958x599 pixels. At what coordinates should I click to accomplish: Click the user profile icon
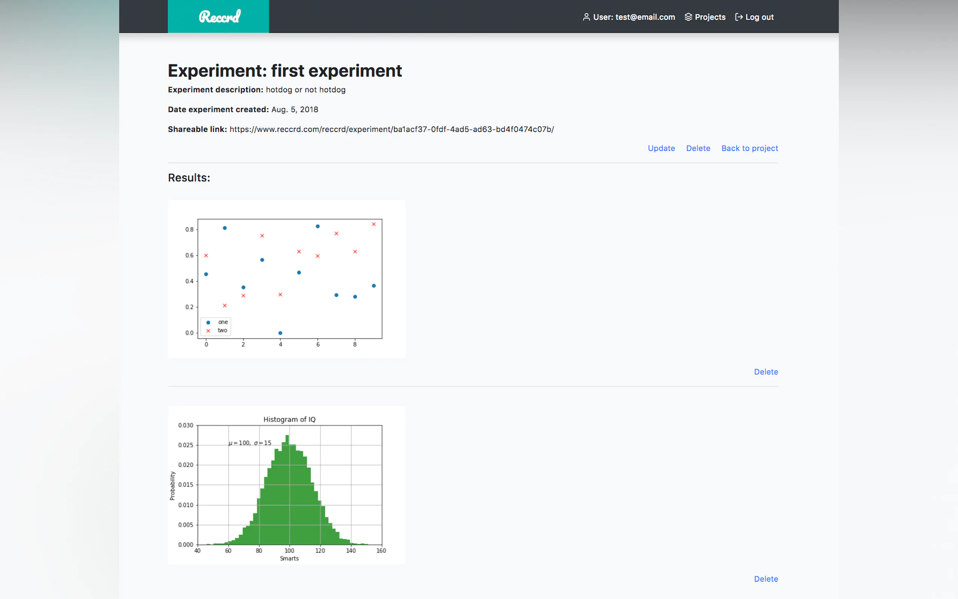click(586, 17)
